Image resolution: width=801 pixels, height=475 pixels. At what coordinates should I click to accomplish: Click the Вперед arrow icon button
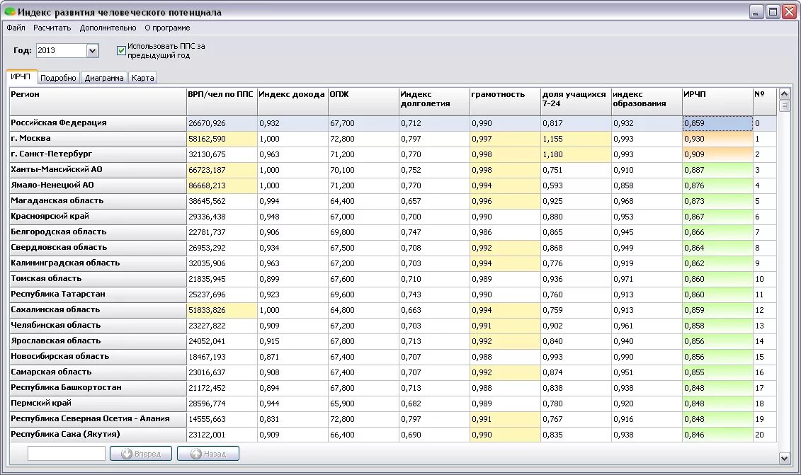(142, 454)
